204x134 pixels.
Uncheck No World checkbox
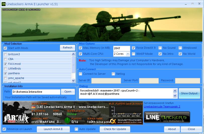180,54
